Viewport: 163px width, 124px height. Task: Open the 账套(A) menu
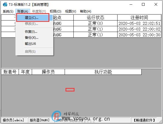click(x=23, y=11)
